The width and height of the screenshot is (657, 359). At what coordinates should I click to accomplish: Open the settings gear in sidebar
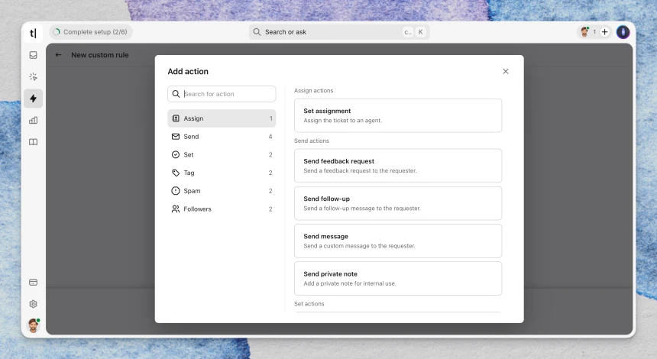(33, 304)
